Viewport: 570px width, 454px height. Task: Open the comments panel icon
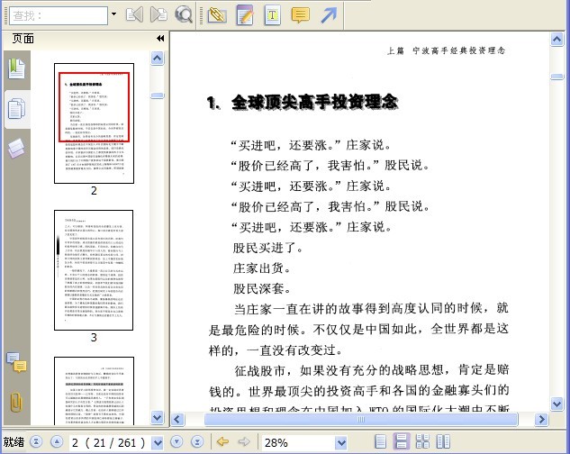[16, 362]
